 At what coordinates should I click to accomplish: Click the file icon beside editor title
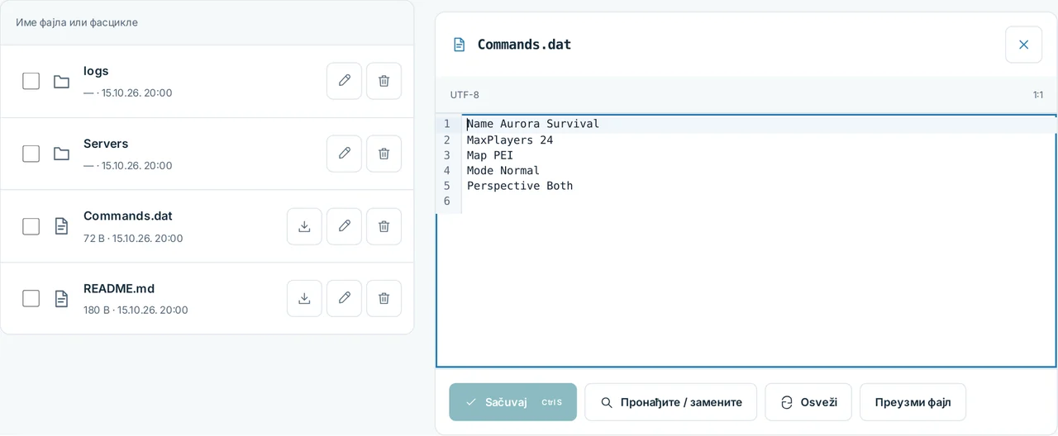pyautogui.click(x=459, y=45)
